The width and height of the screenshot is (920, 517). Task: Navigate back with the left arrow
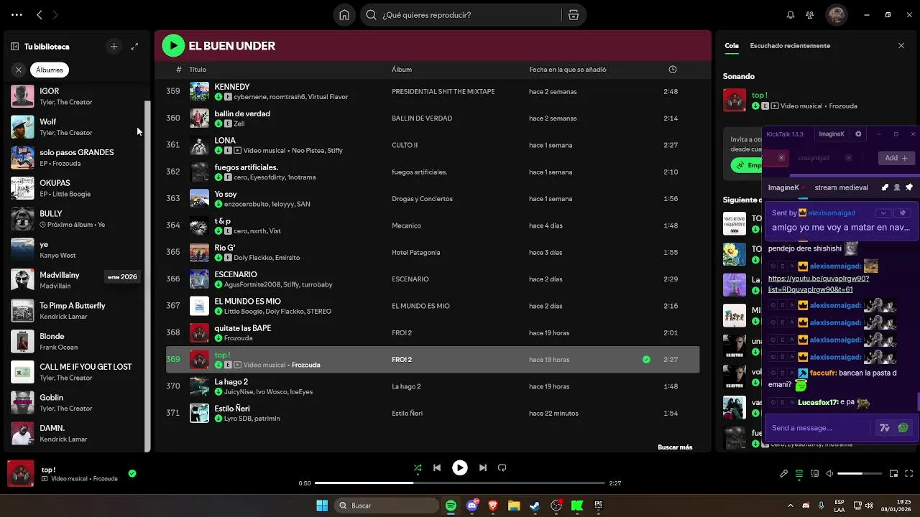(40, 15)
